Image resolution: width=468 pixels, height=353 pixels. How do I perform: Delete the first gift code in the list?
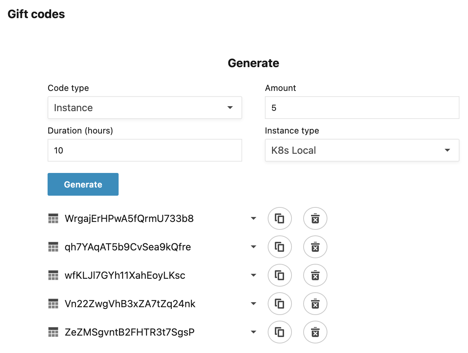point(315,218)
